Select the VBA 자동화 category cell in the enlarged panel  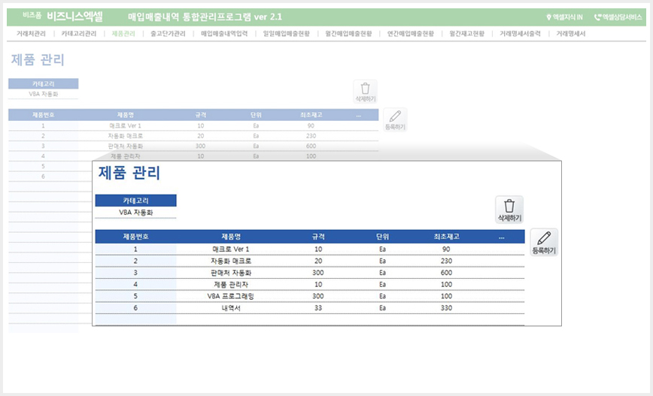(x=135, y=212)
